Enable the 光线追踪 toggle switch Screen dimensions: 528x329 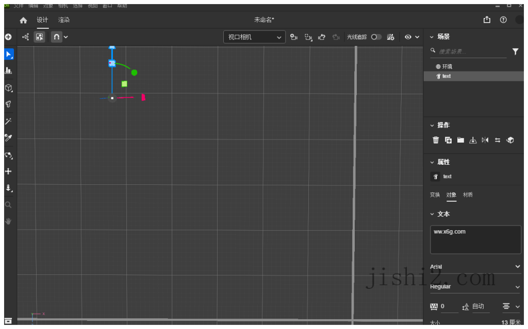tap(376, 37)
